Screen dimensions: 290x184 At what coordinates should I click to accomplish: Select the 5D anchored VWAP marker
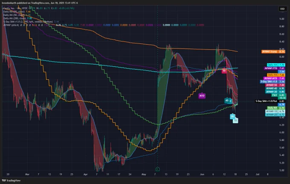click(224, 71)
